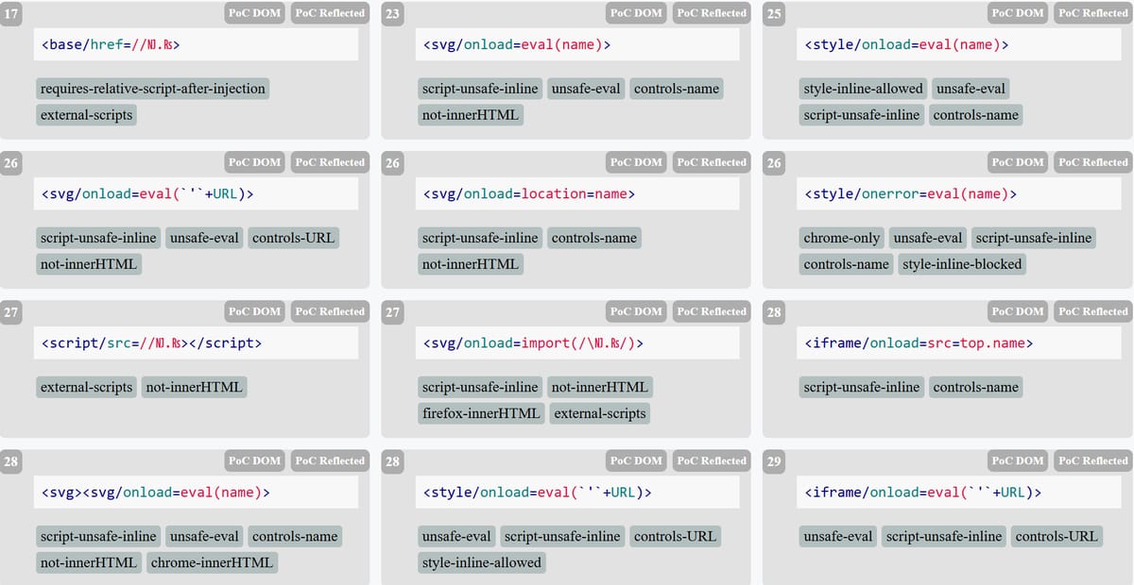
Task: Click controls-name tag on iframe/onload=src=top.name card
Action: point(976,387)
